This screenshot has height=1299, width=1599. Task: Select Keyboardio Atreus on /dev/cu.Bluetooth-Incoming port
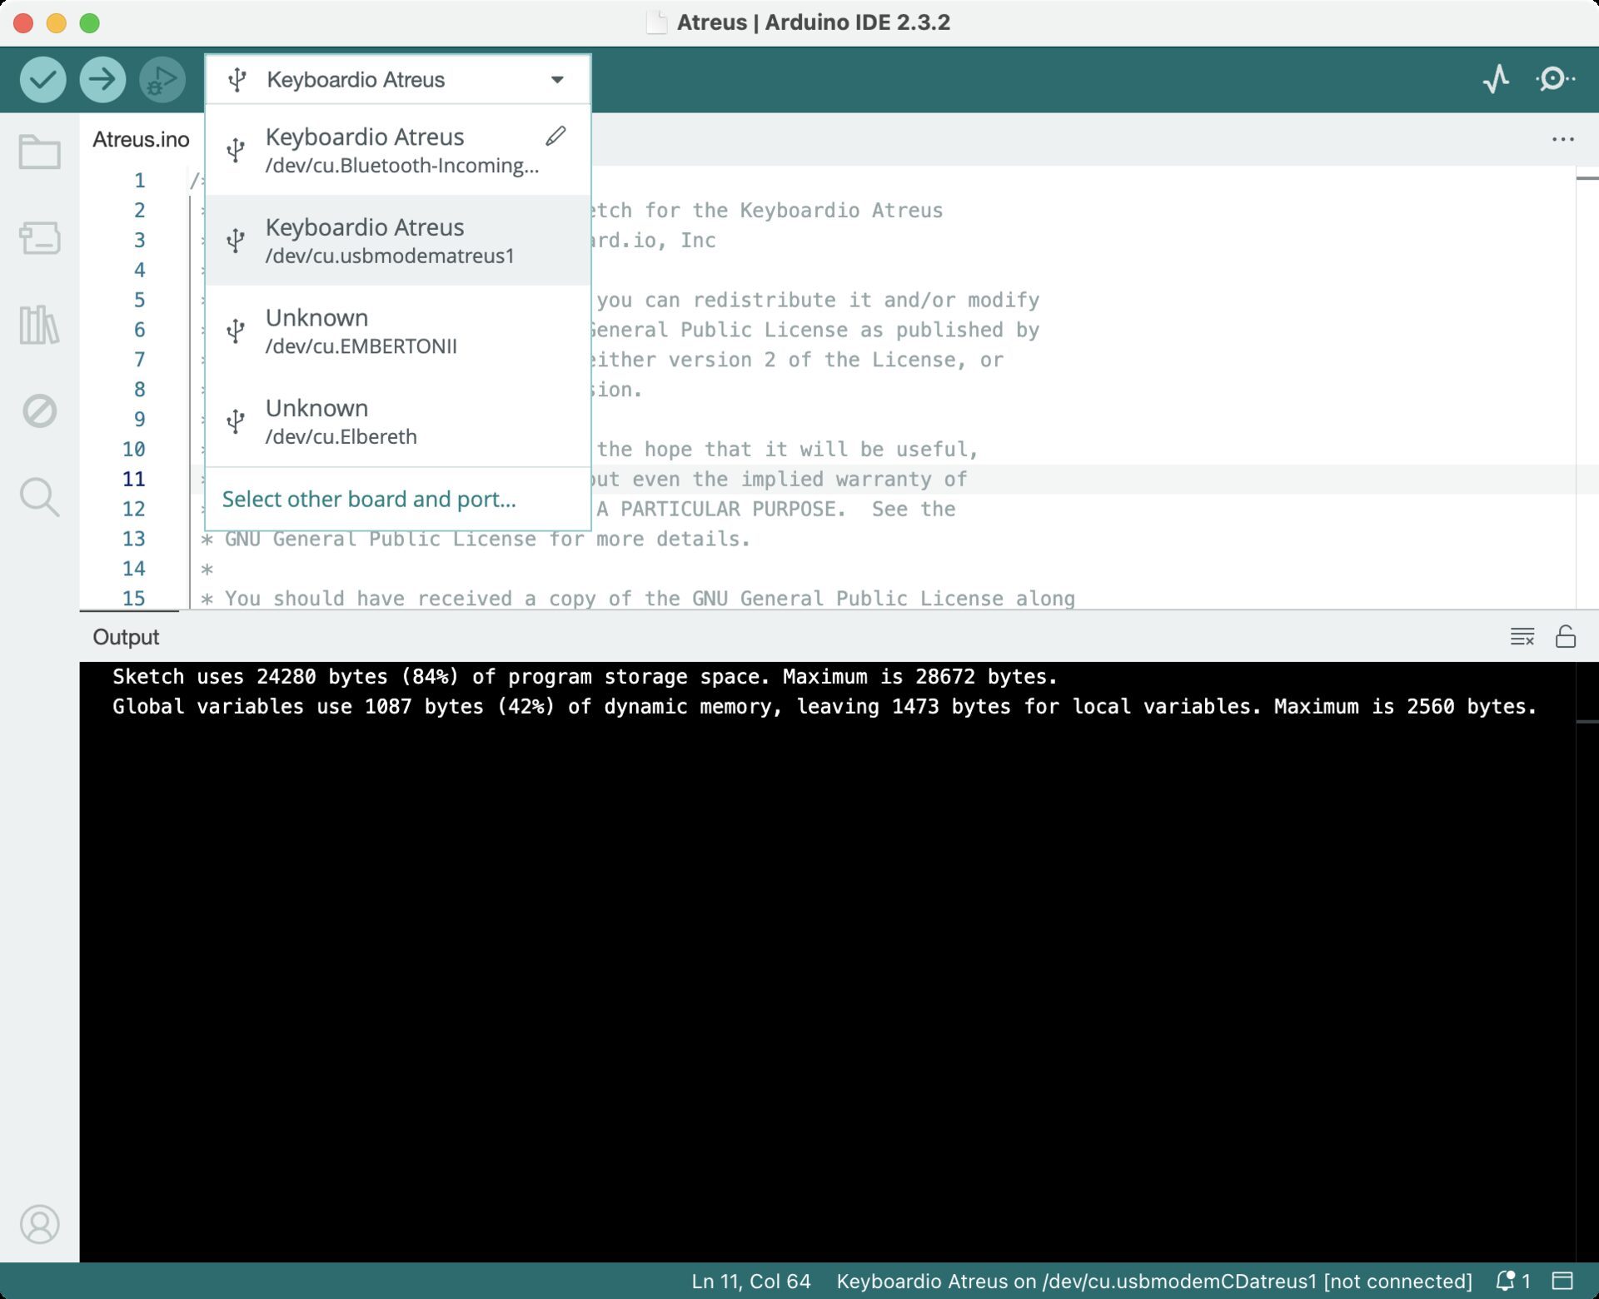tap(398, 150)
